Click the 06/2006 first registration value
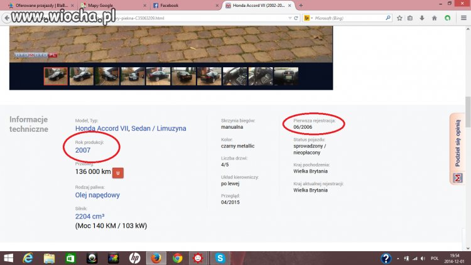The image size is (471, 265). pyautogui.click(x=303, y=127)
